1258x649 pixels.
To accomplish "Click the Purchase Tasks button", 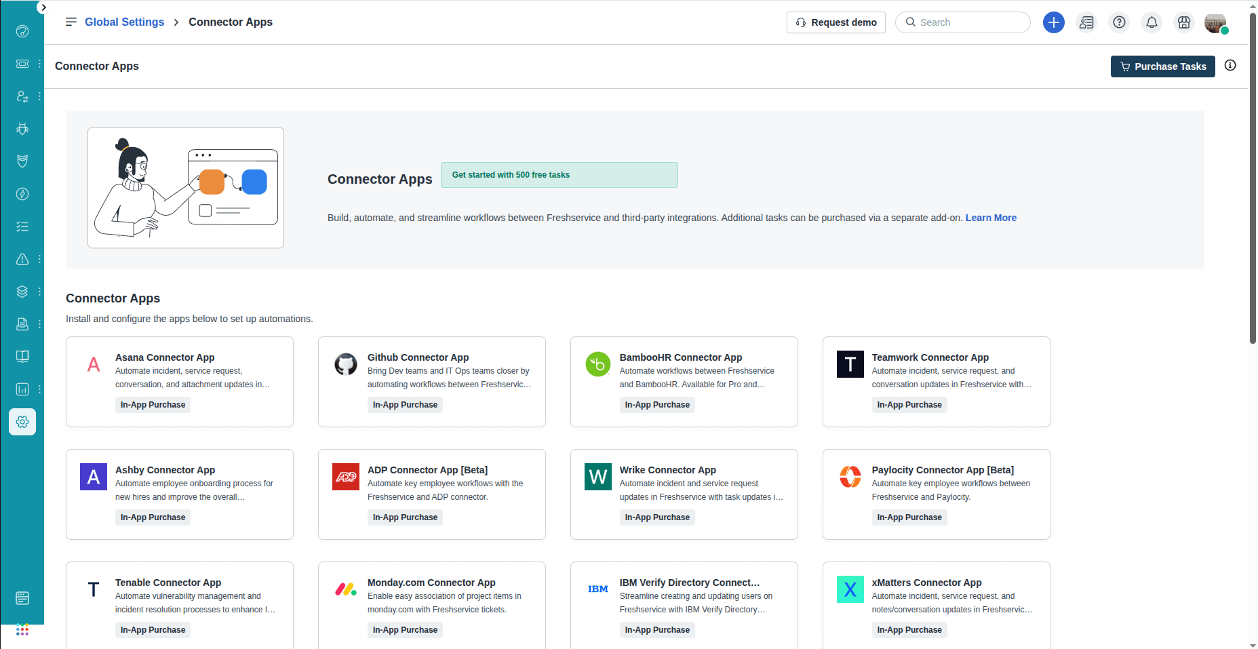I will pos(1162,66).
